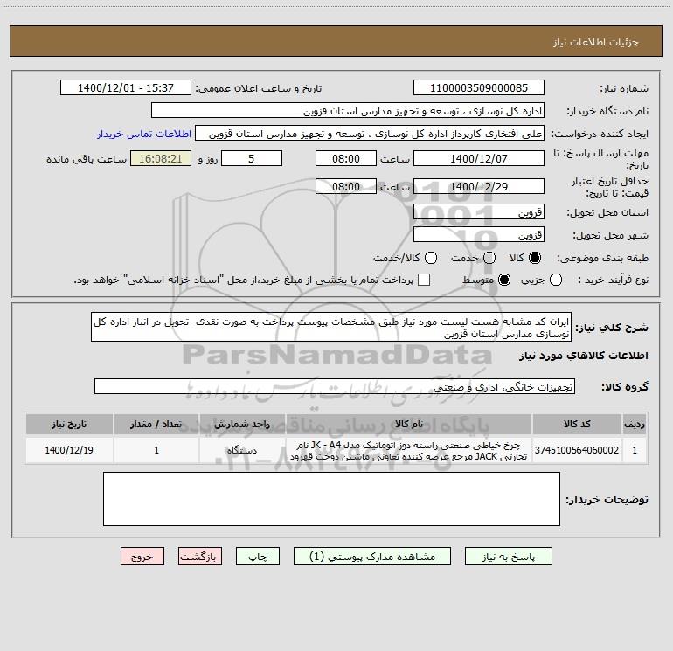The width and height of the screenshot is (673, 651).
Task: Click the response deadline hour 08:00 field
Action: (346, 158)
